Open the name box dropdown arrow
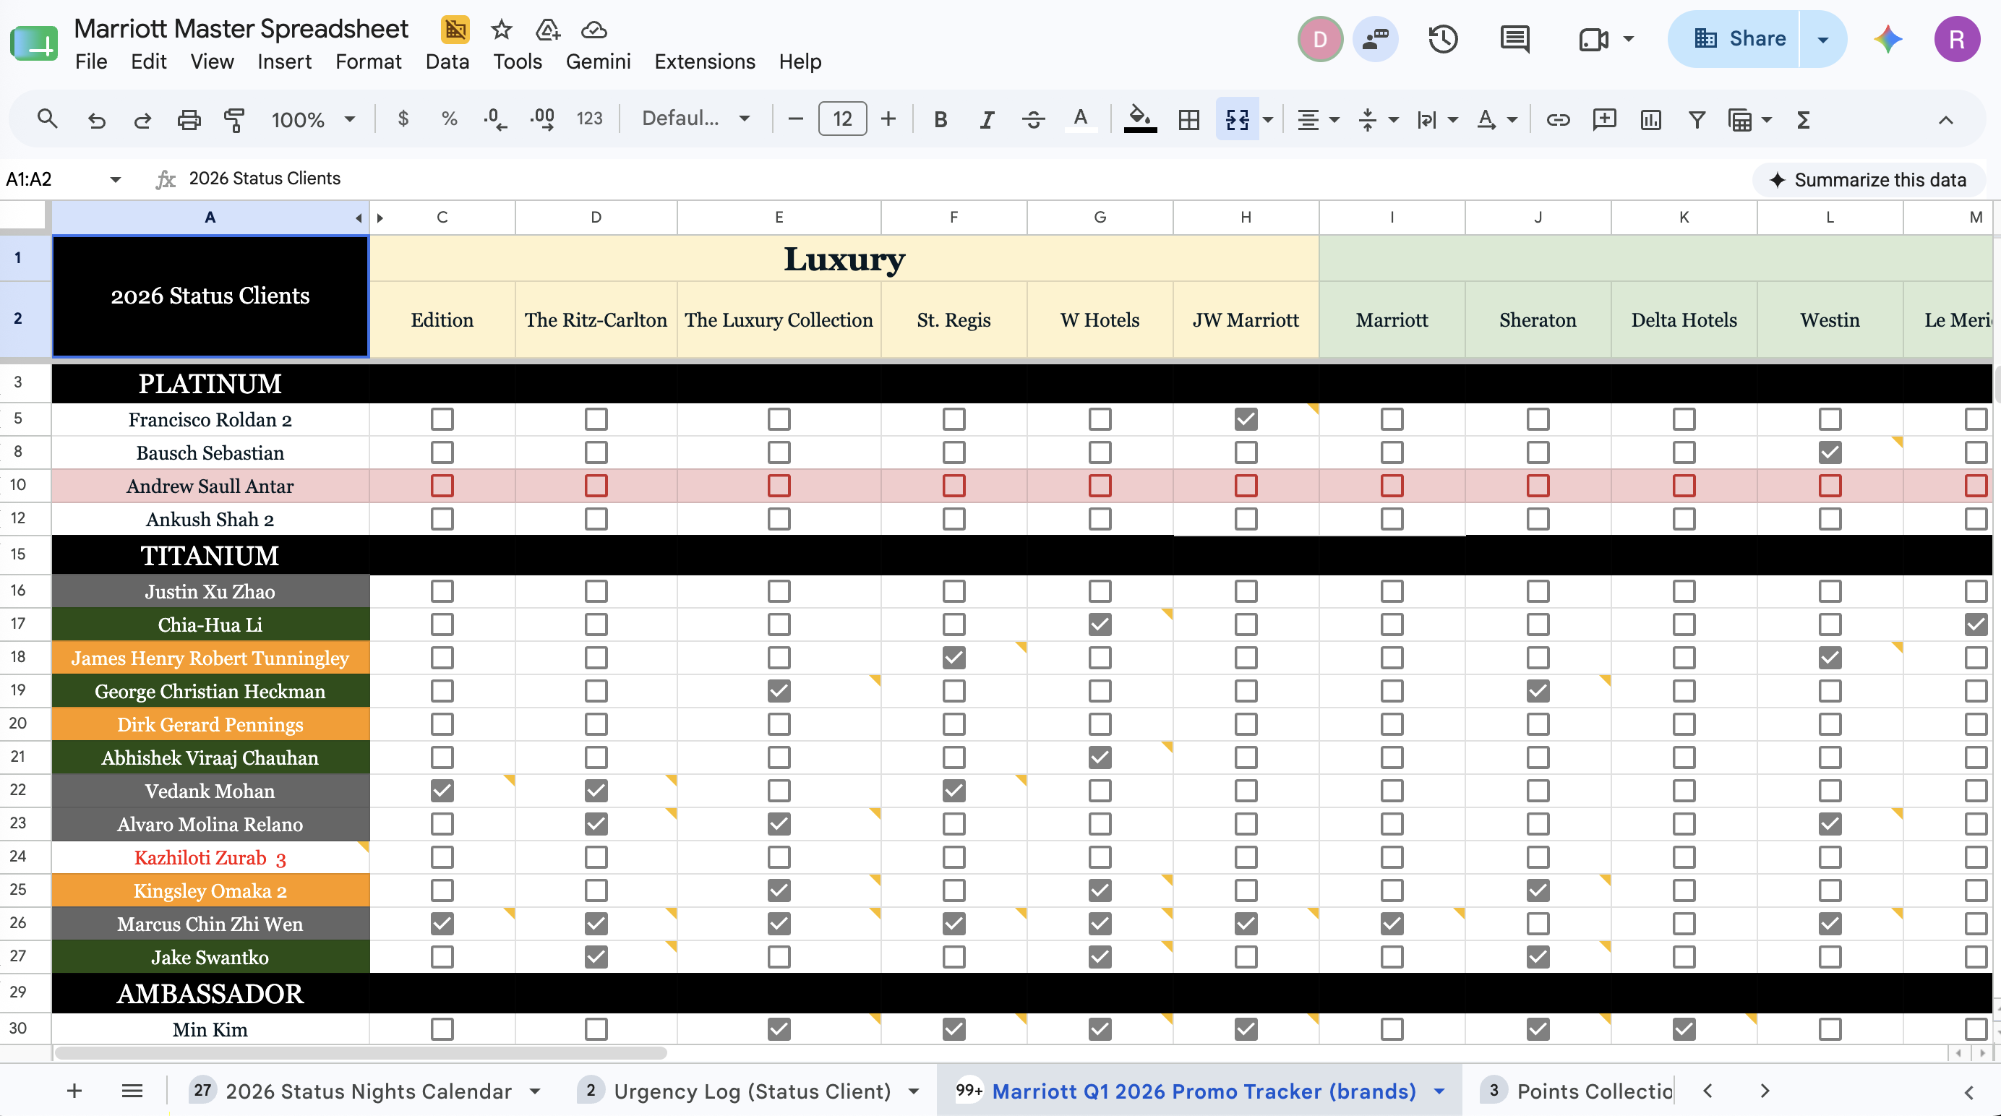2001x1116 pixels. [x=116, y=179]
